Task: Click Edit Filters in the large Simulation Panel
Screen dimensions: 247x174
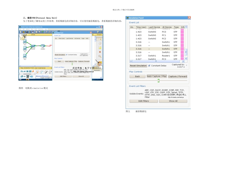Action: click(x=144, y=101)
